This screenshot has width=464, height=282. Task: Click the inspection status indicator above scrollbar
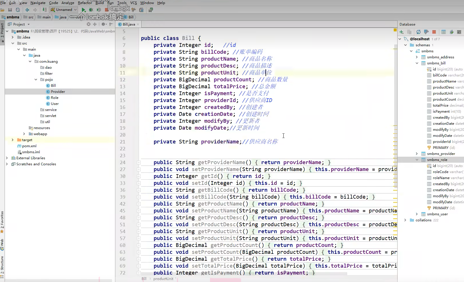395,30
